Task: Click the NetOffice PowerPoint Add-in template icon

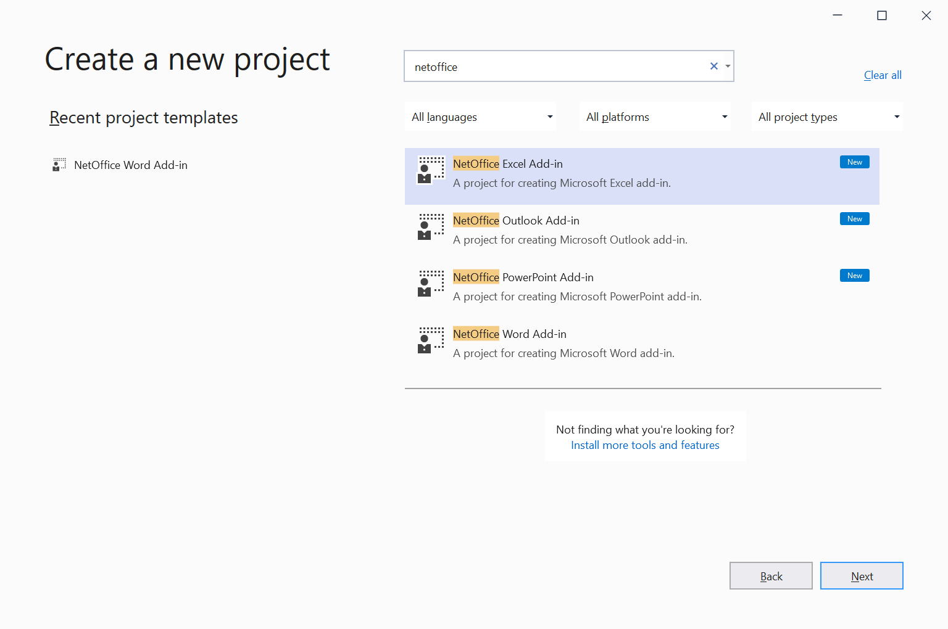Action: tap(431, 284)
